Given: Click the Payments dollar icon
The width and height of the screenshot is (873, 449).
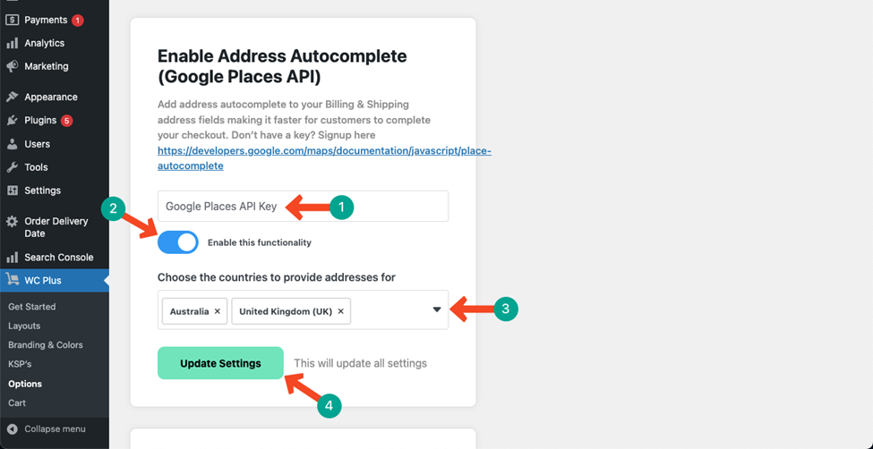Looking at the screenshot, I should pyautogui.click(x=13, y=20).
